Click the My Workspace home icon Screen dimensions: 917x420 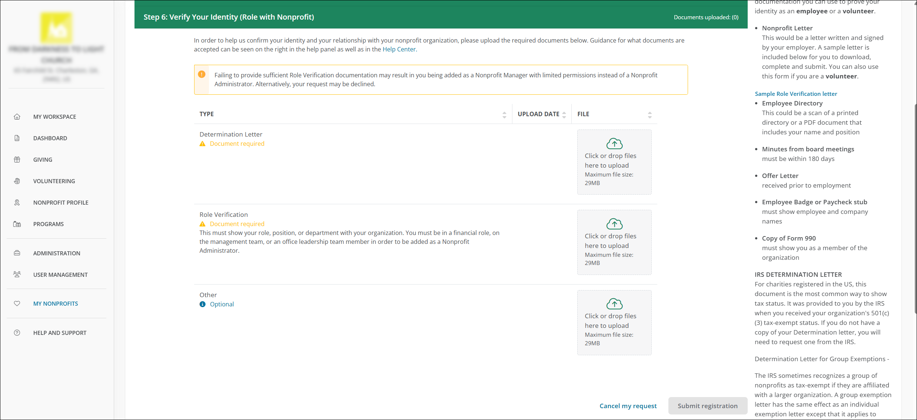point(17,117)
